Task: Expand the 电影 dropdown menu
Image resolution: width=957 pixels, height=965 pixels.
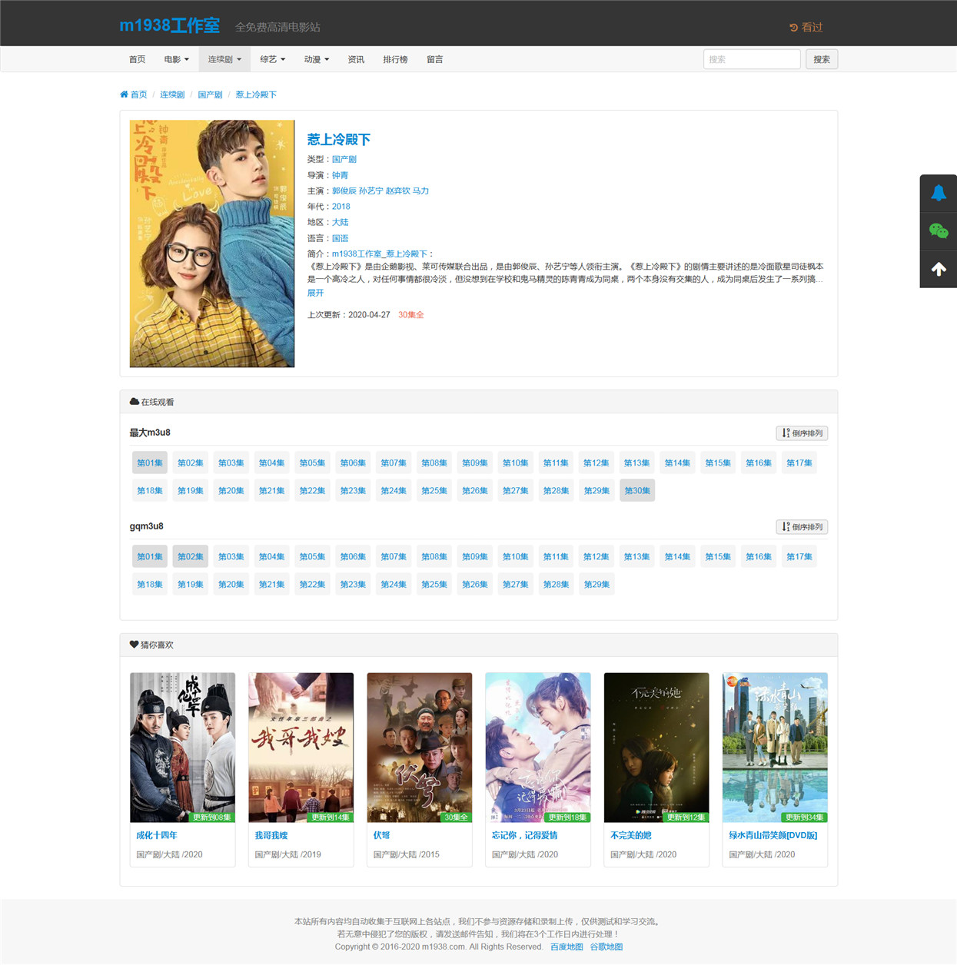Action: pos(176,59)
